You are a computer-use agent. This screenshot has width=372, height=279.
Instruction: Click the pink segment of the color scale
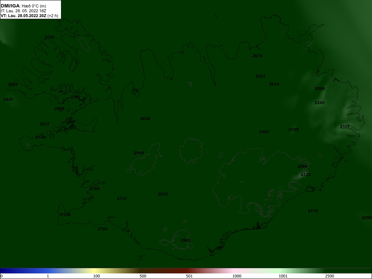pyautogui.click(x=234, y=271)
